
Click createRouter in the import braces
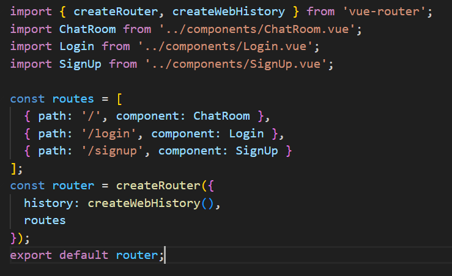click(116, 12)
